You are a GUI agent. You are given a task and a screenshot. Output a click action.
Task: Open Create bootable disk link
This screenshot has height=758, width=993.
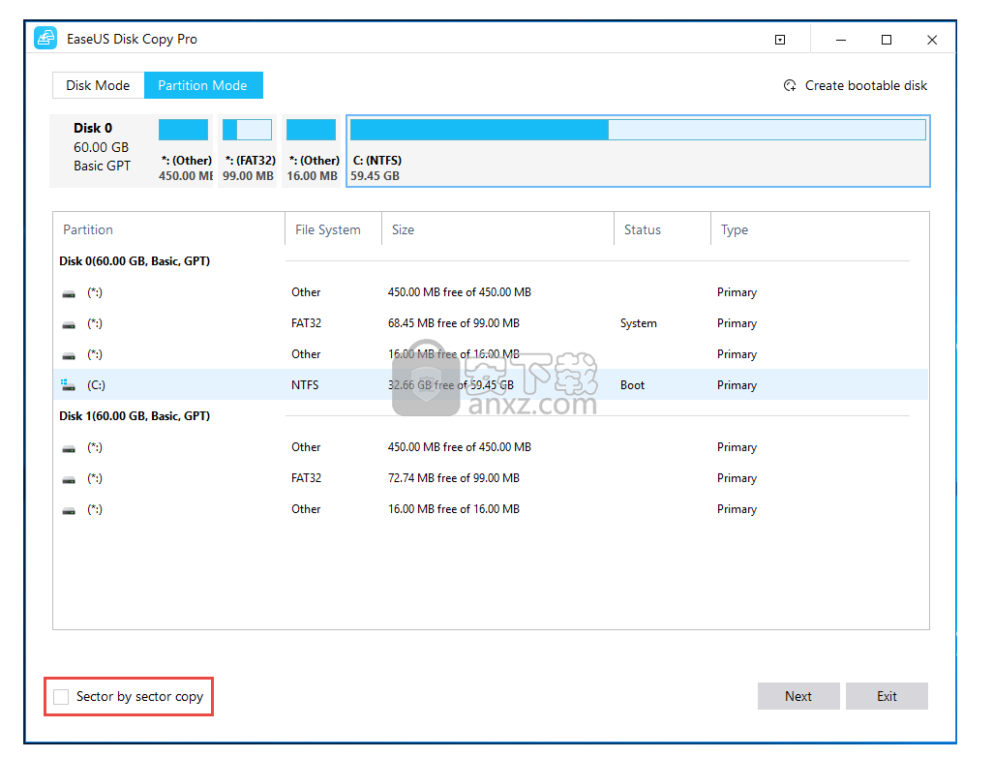pyautogui.click(x=865, y=85)
